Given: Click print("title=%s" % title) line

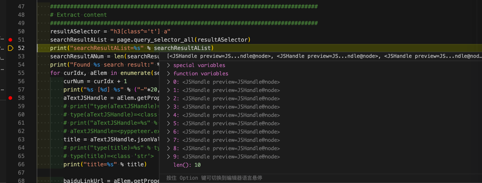Looking at the screenshot, I should tap(105, 165).
